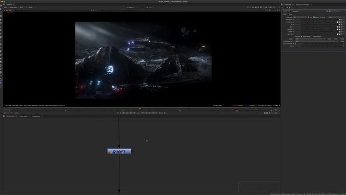Viewport: 346px width, 195px height.
Task: Open the extra channel dropdown beside blue
Action: coord(335,17)
